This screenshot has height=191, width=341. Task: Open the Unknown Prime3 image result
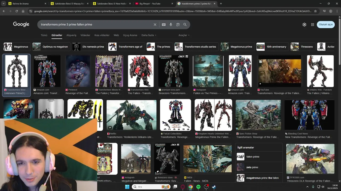17,71
